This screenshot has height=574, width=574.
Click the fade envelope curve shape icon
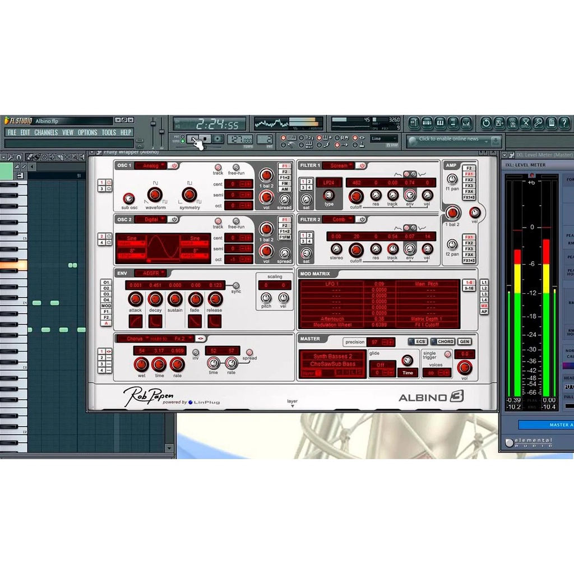click(195, 321)
